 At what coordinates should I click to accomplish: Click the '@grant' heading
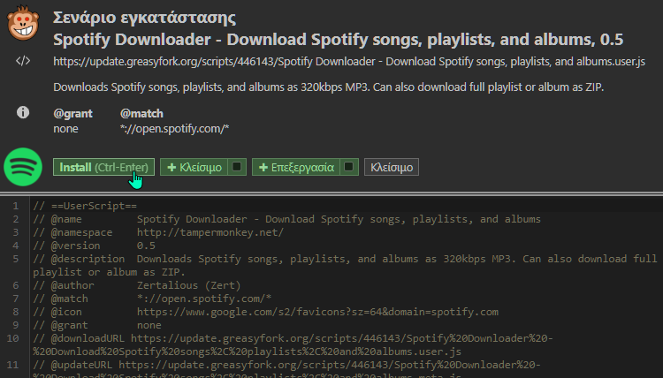coord(72,114)
